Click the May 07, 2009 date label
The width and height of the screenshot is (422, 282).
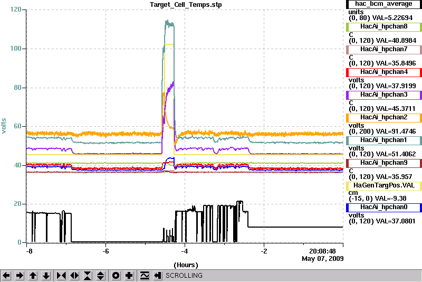(x=323, y=259)
